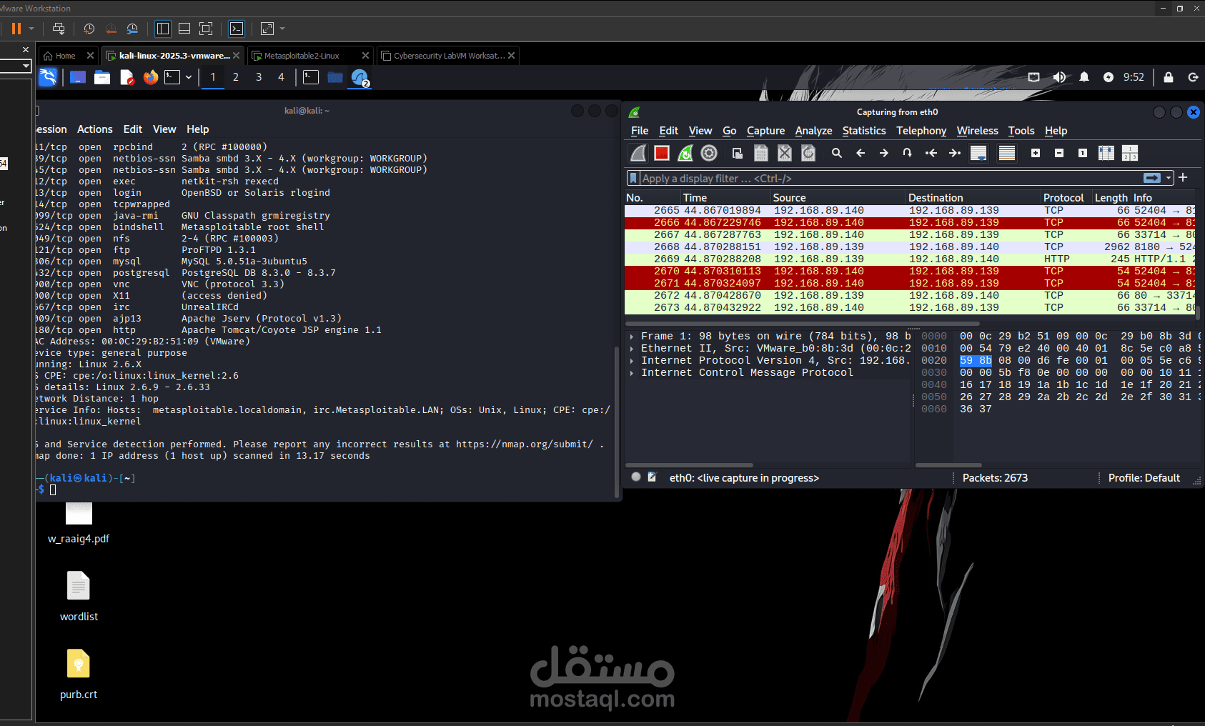Open the Telephony menu

pos(921,131)
